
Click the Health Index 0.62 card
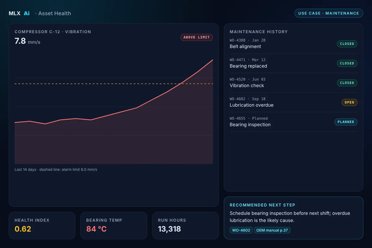pyautogui.click(x=42, y=225)
